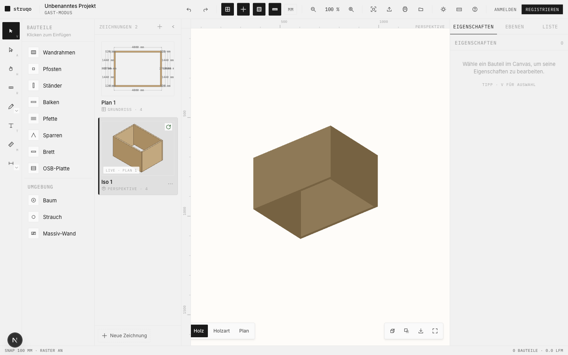
Task: Fit the drawing to screen
Action: (x=374, y=9)
